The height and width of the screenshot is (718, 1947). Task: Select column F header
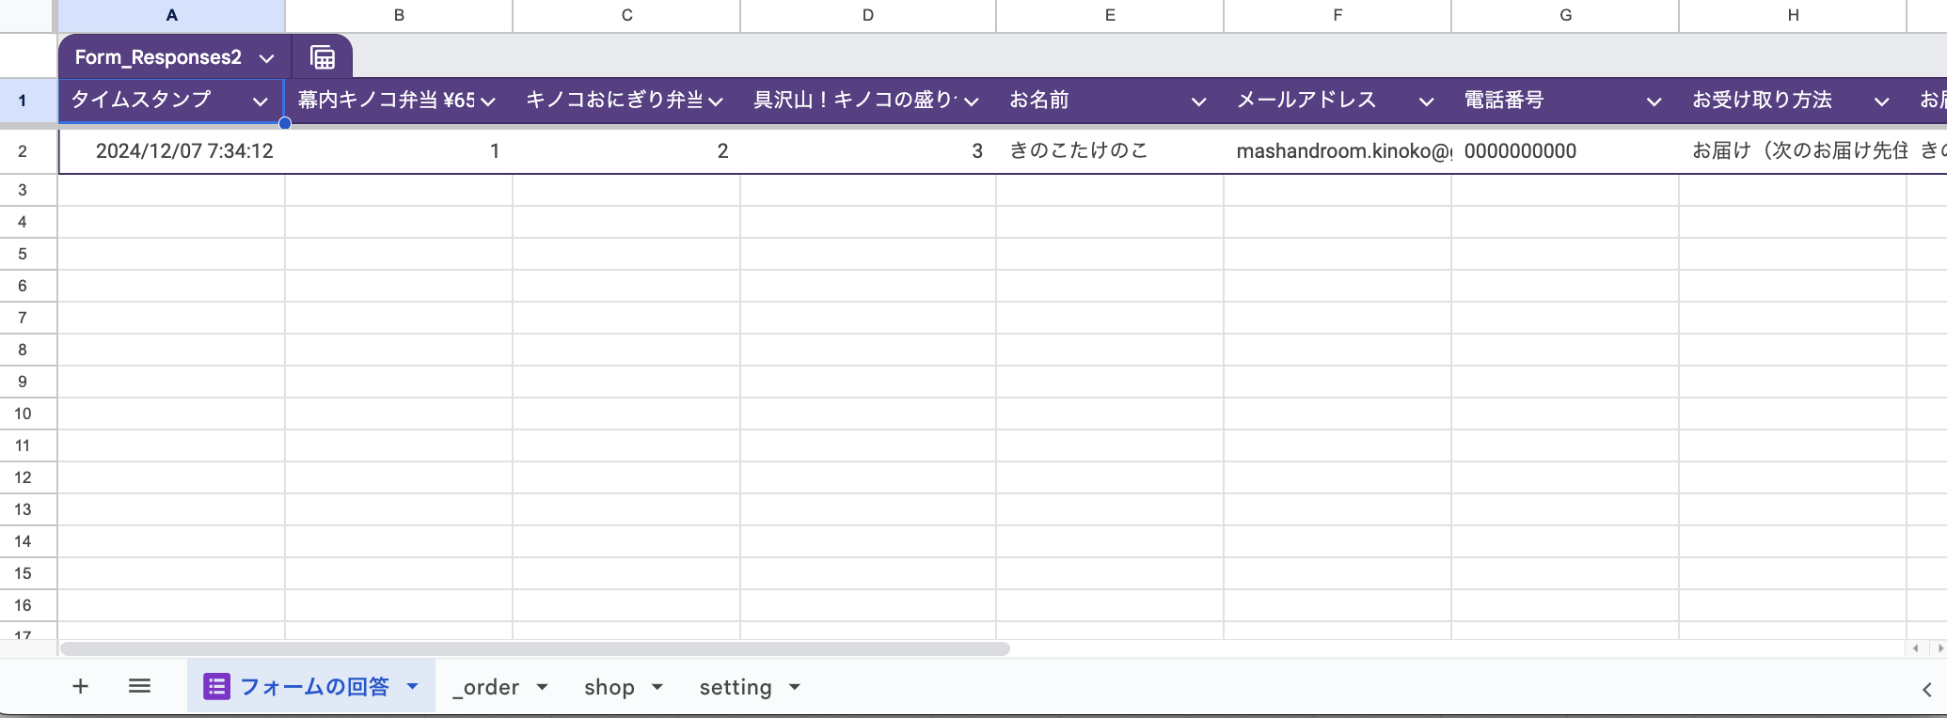[1338, 15]
